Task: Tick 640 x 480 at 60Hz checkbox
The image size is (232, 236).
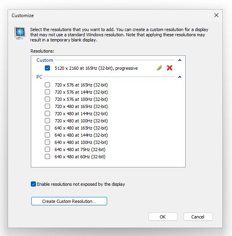Action: (48, 157)
